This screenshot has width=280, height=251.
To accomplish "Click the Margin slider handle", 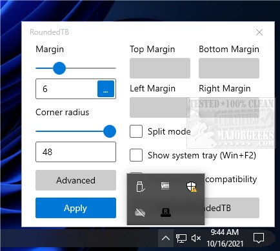I will point(59,68).
